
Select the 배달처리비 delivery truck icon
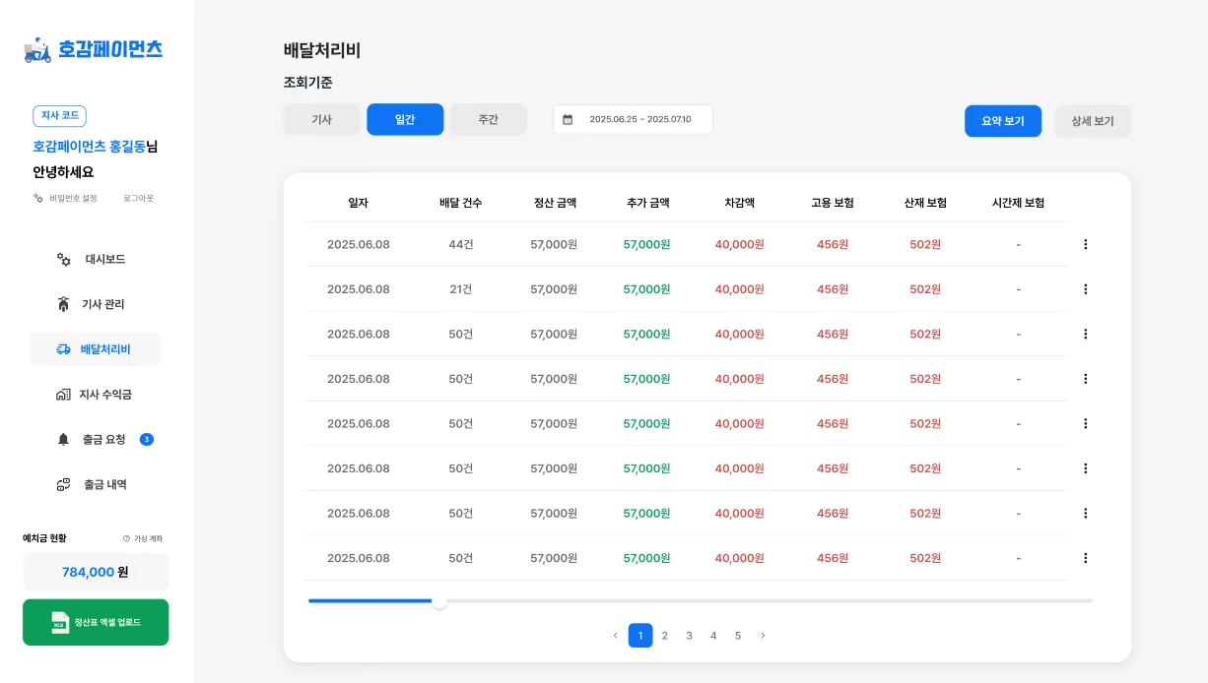pos(63,349)
